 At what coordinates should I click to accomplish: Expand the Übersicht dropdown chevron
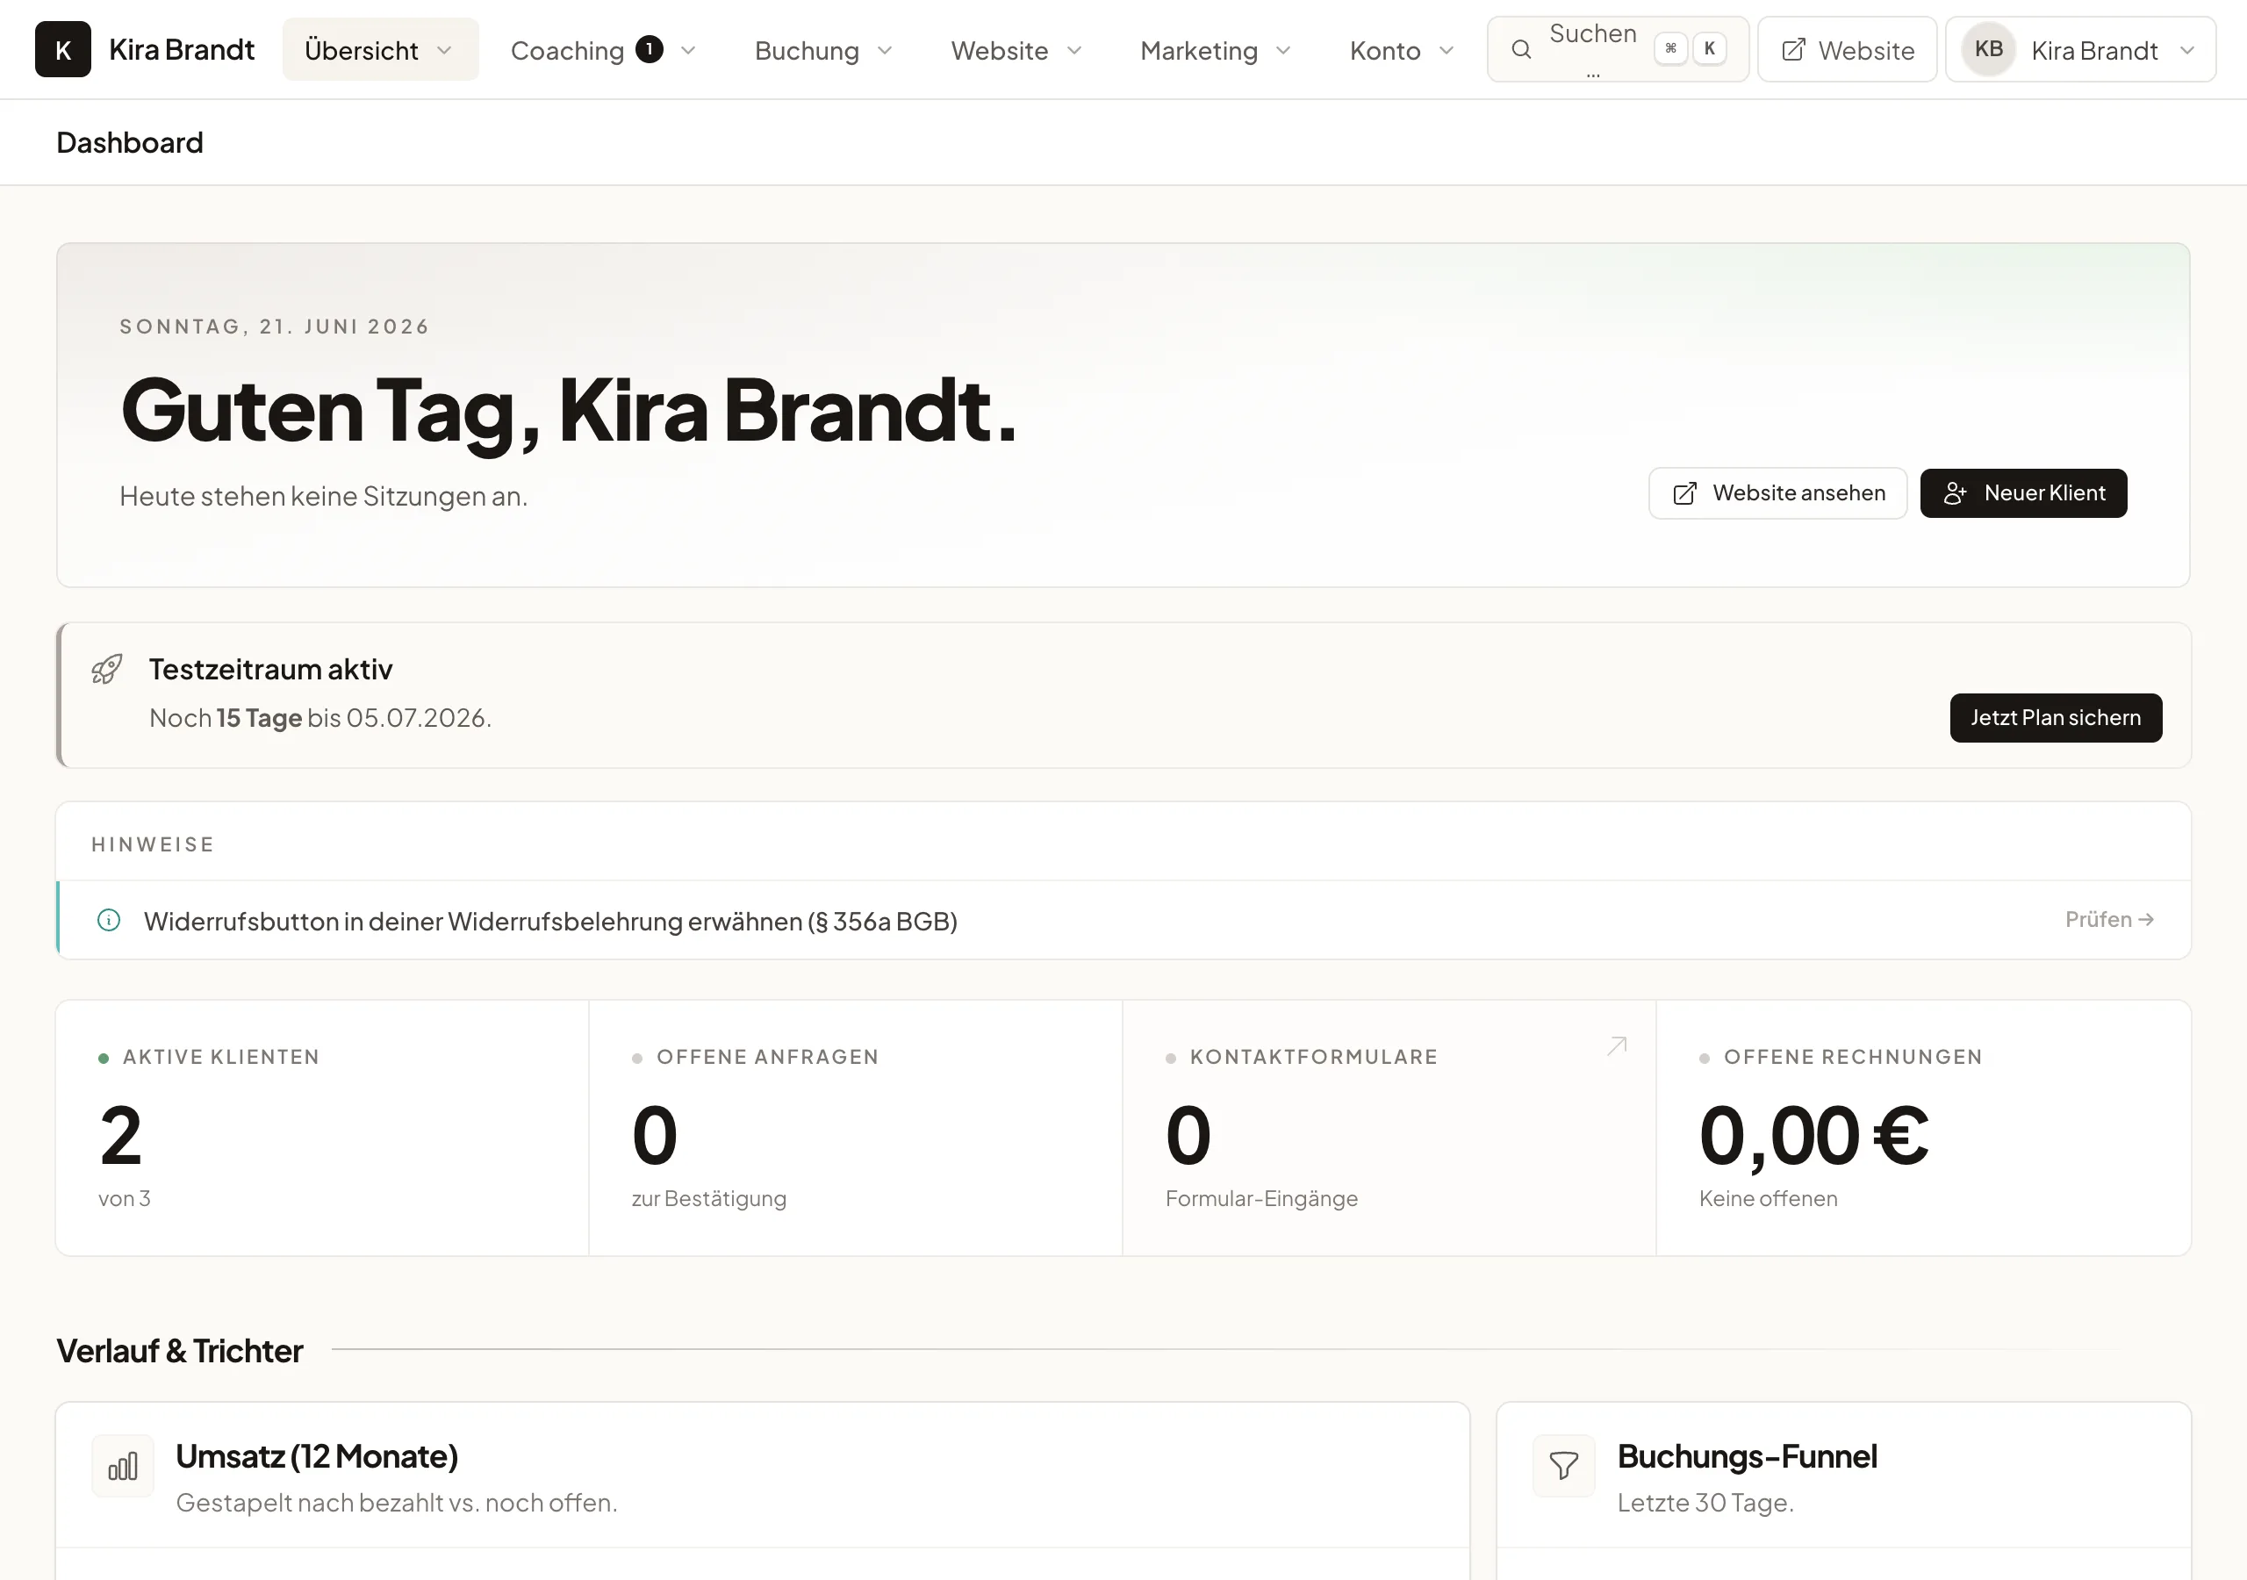(x=444, y=50)
